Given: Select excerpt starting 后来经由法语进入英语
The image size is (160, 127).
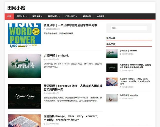Looking at the screenshot, I should point(73,99).
